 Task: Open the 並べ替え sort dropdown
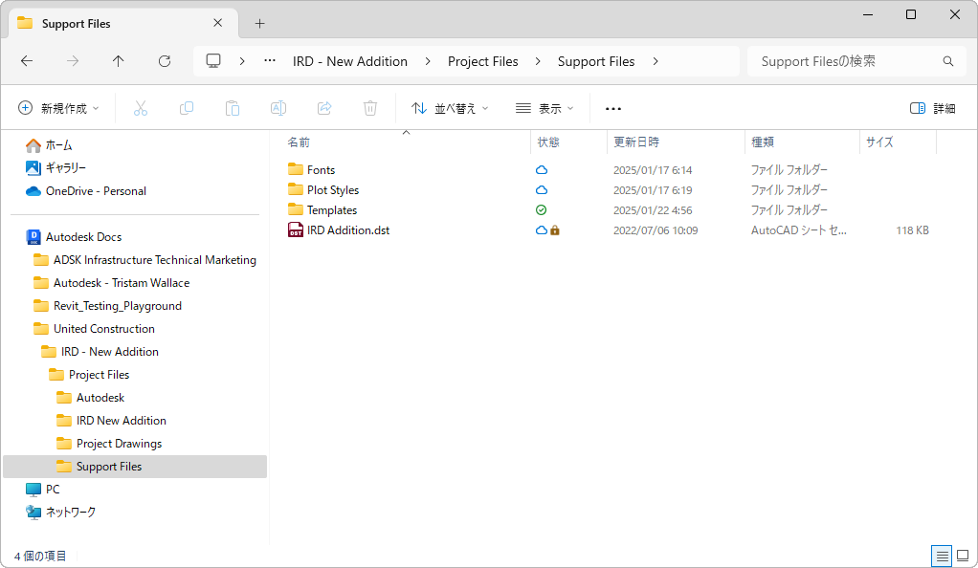pos(450,108)
